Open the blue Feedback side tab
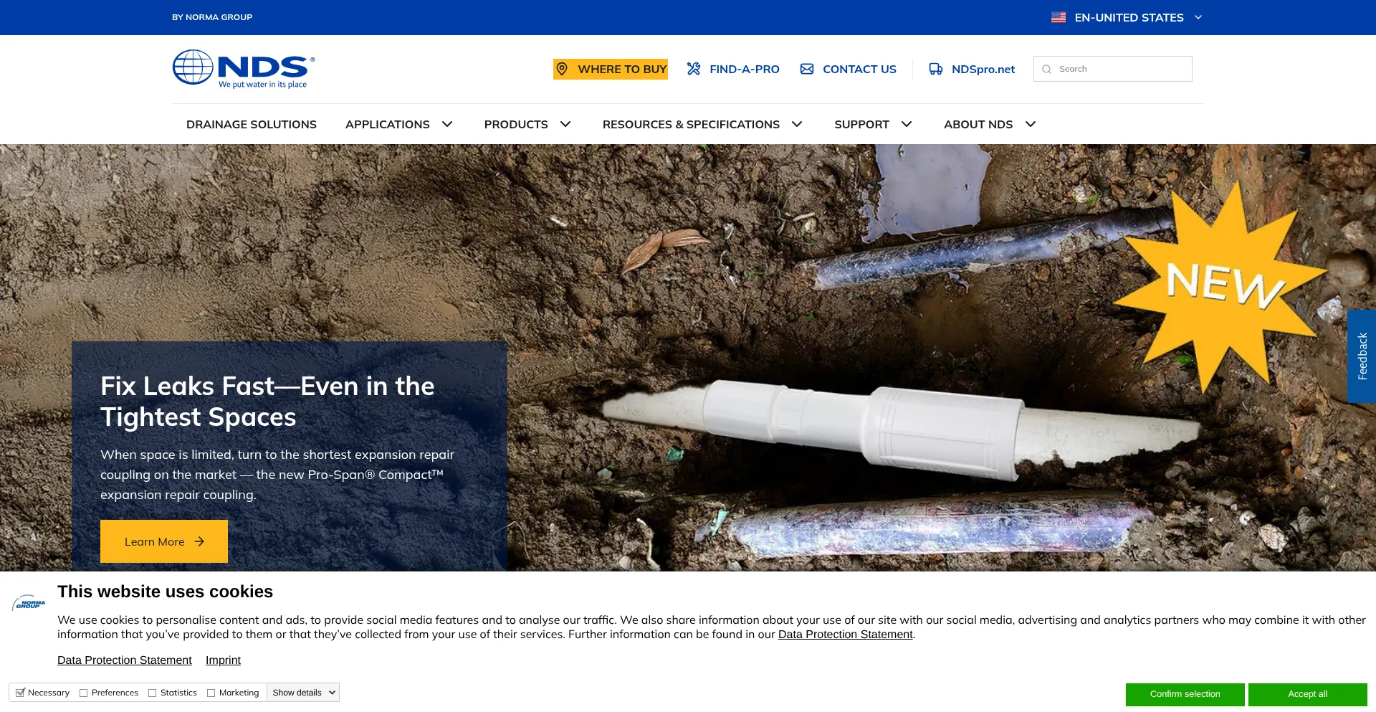 click(1362, 356)
